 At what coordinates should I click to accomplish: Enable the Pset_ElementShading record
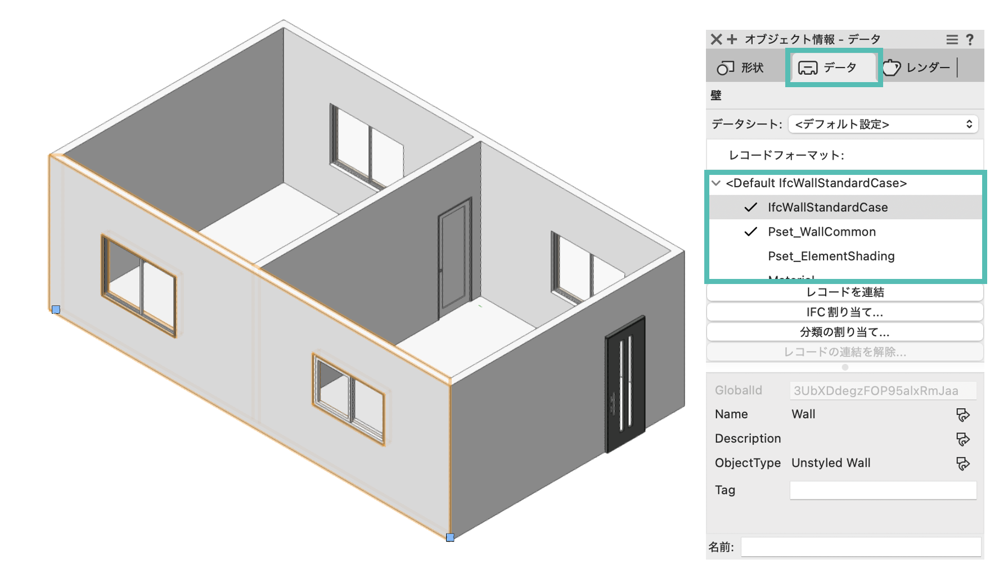point(750,256)
